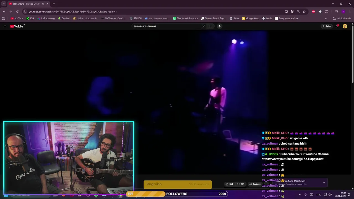
Task: Open a new browser tab
Action: pyautogui.click(x=54, y=4)
